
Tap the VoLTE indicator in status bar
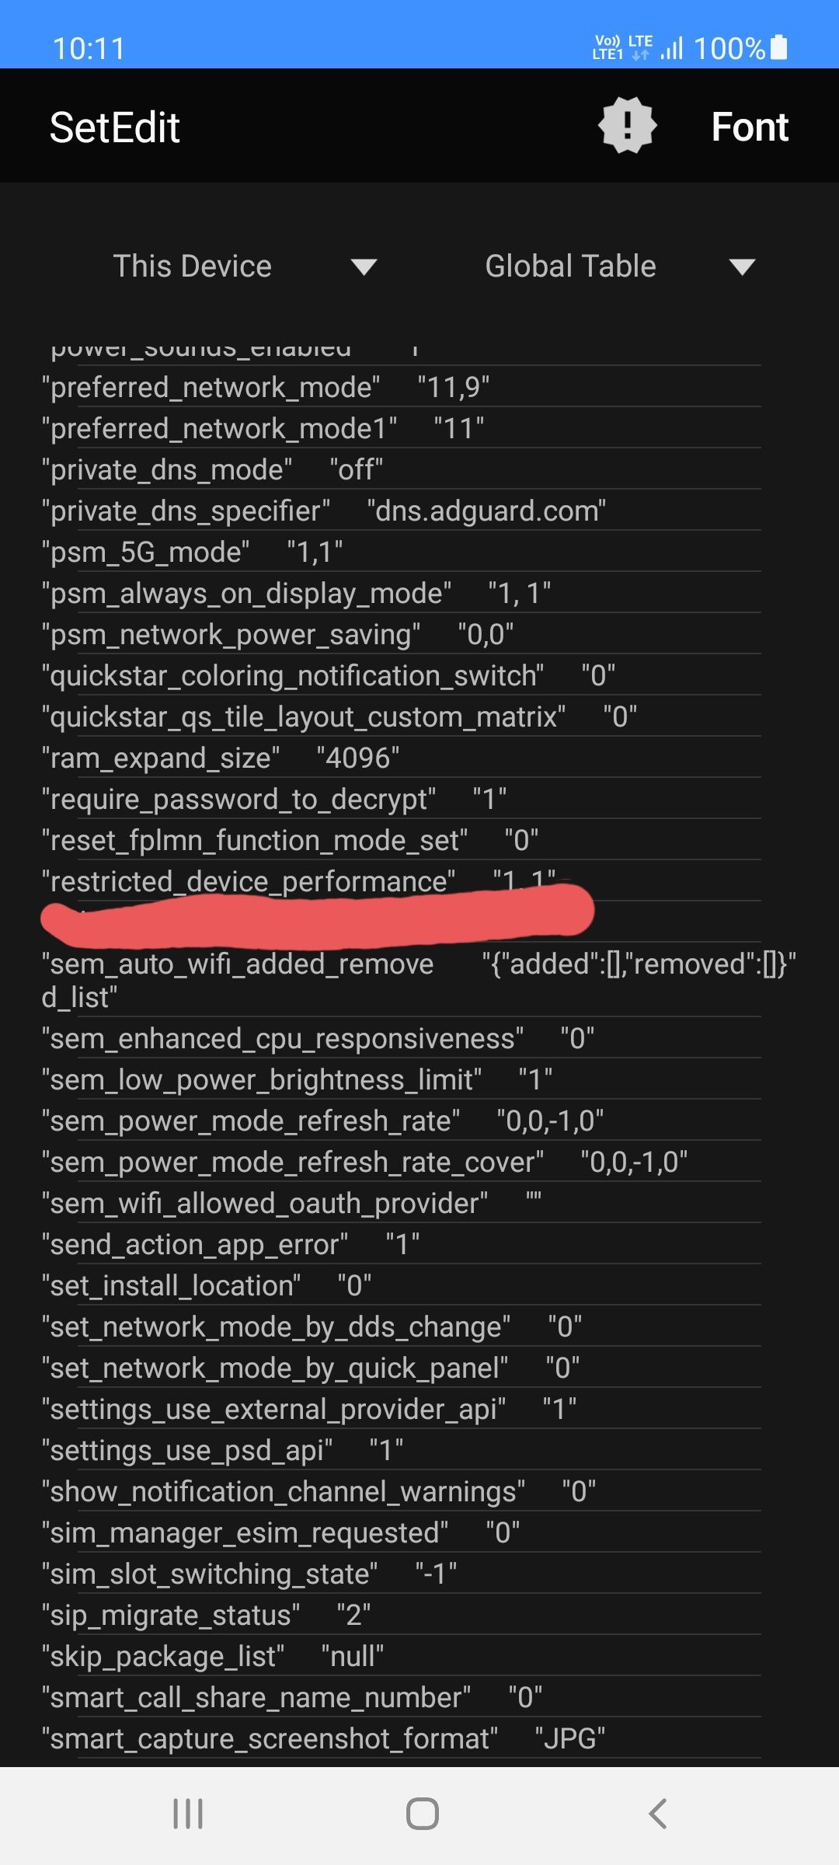click(x=607, y=48)
